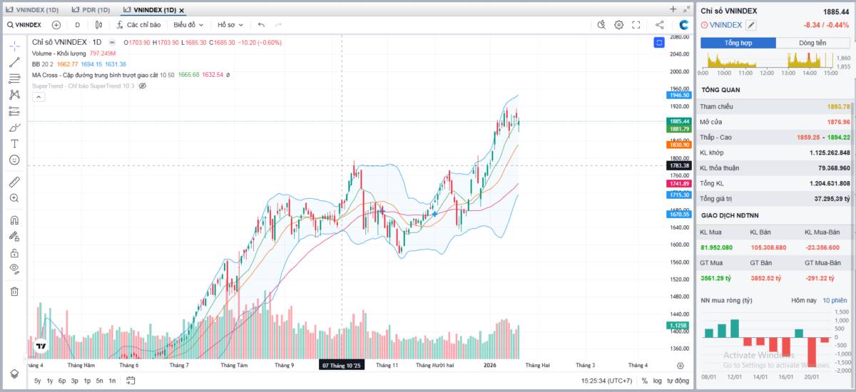Set chart range to 1y
The height and width of the screenshot is (392, 856).
[50, 381]
